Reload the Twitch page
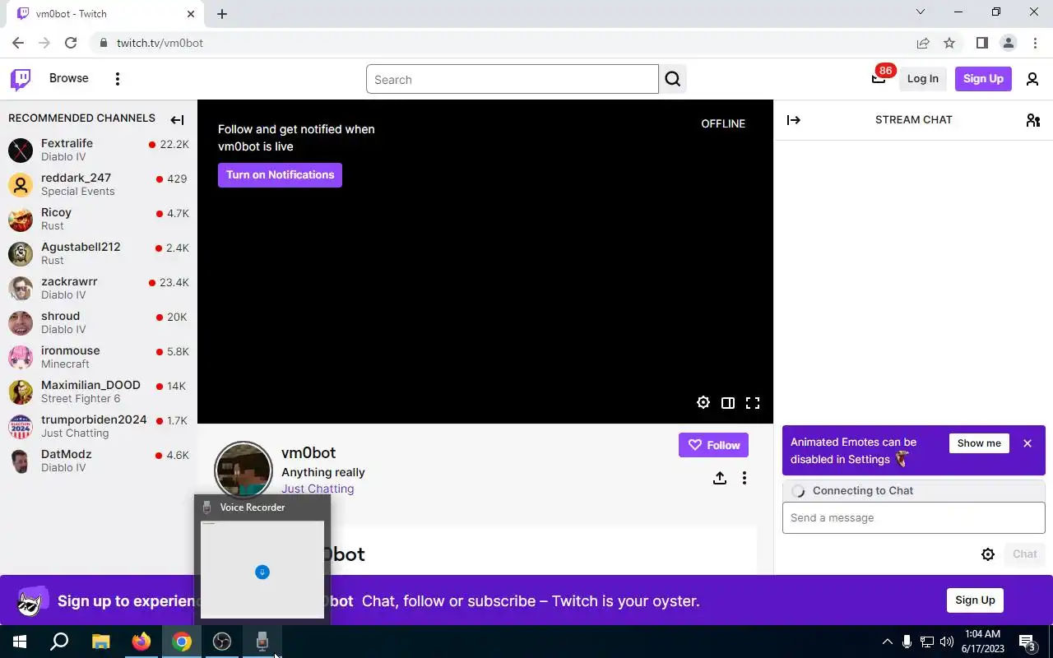Viewport: 1053px width, 658px height. pos(71,43)
